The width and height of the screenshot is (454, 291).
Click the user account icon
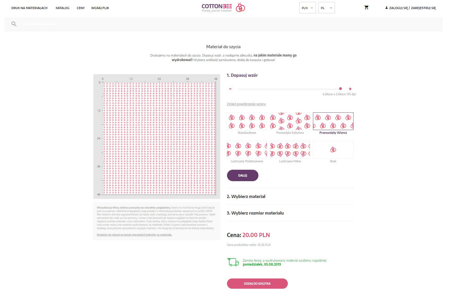387,8
